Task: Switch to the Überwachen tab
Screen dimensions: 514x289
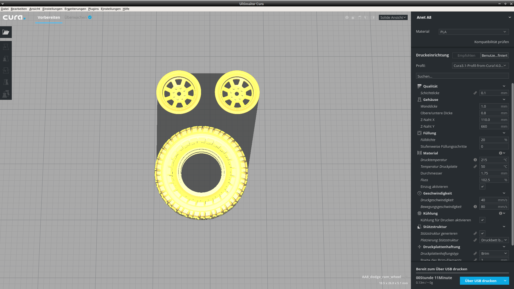Action: [x=75, y=17]
